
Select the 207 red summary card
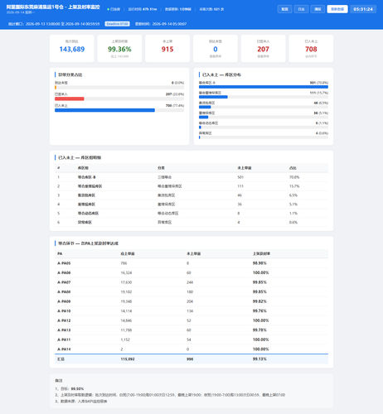(x=263, y=49)
